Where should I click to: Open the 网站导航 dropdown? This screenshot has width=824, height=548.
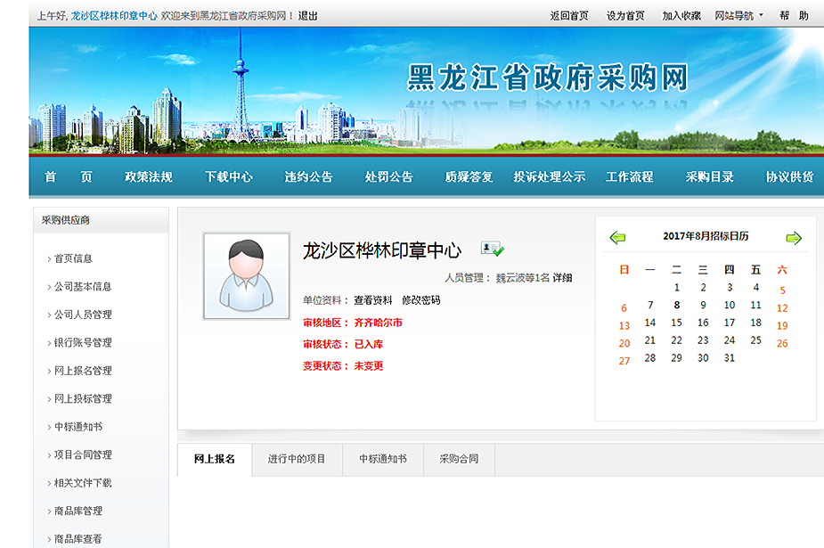(x=738, y=16)
